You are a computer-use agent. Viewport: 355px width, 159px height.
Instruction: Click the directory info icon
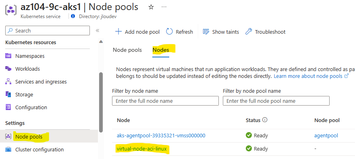73,16
